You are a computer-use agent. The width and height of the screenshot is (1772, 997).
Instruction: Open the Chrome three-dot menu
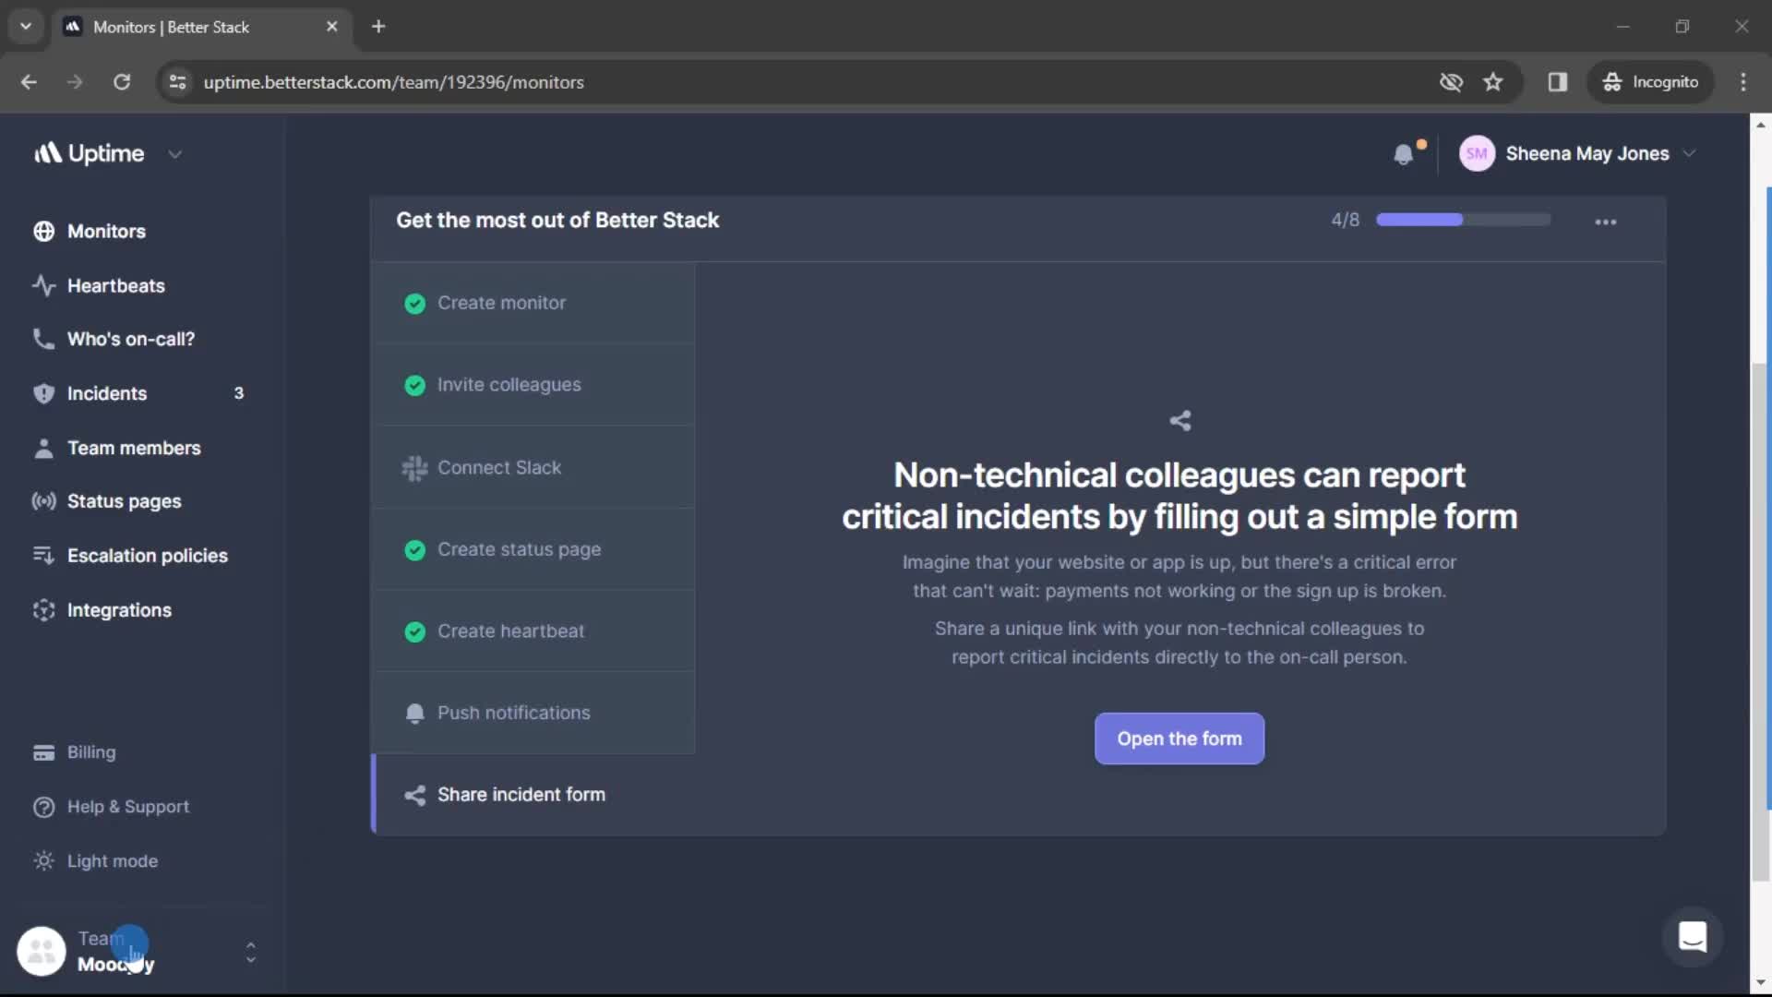point(1743,82)
